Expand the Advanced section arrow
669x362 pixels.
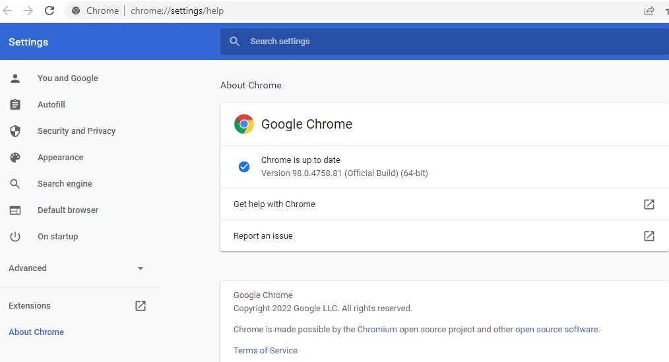(x=141, y=268)
